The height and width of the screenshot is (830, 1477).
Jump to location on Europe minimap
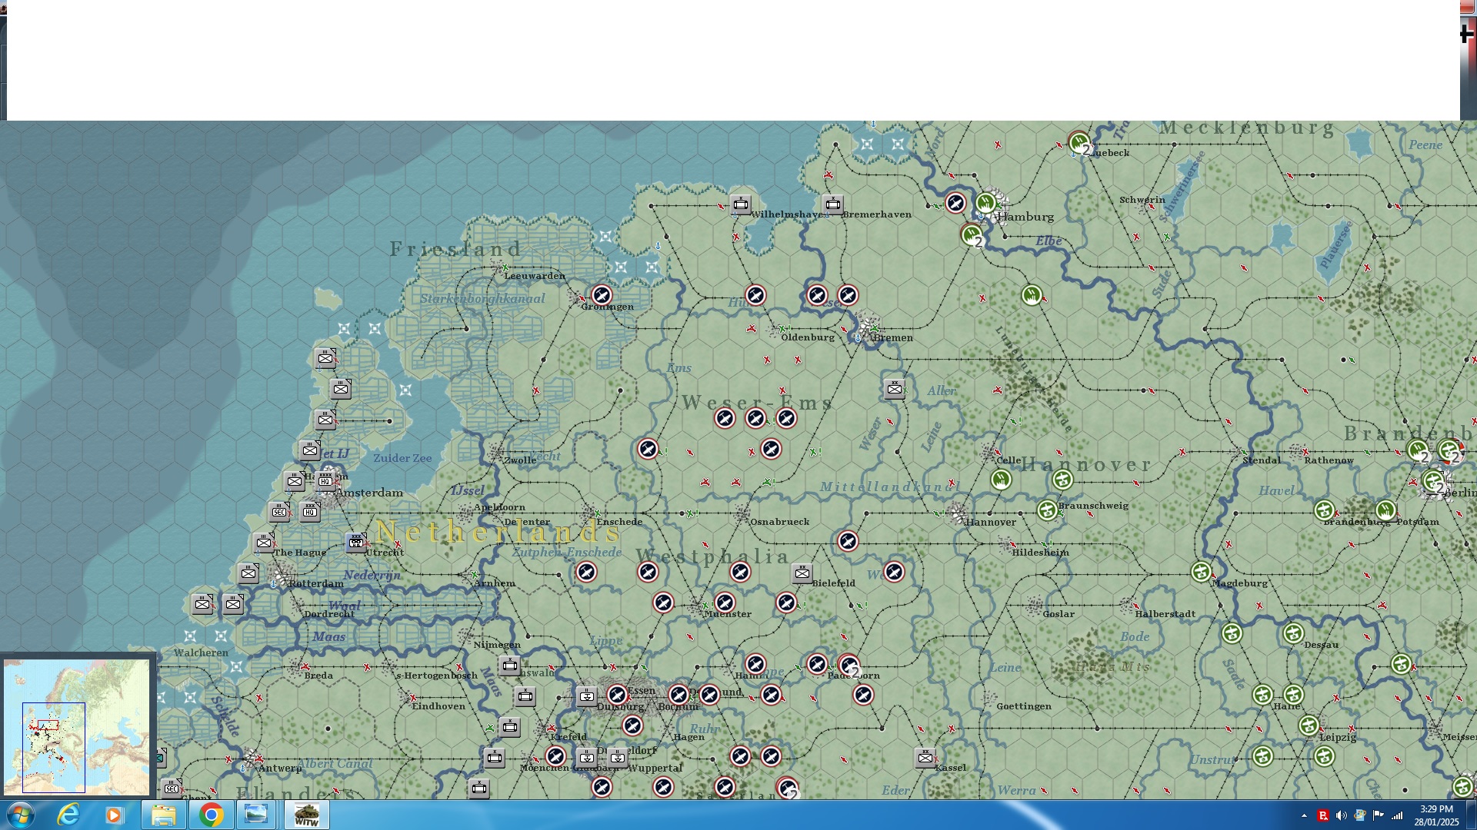point(77,726)
